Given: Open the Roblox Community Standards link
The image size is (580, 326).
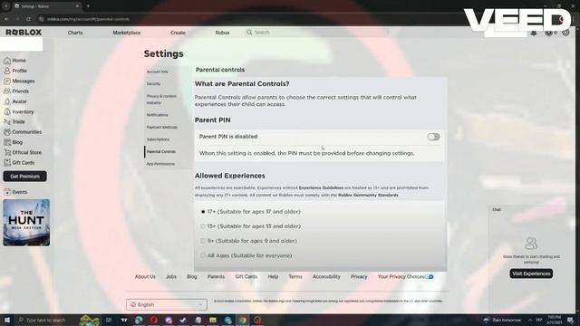Looking at the screenshot, I should (x=368, y=195).
